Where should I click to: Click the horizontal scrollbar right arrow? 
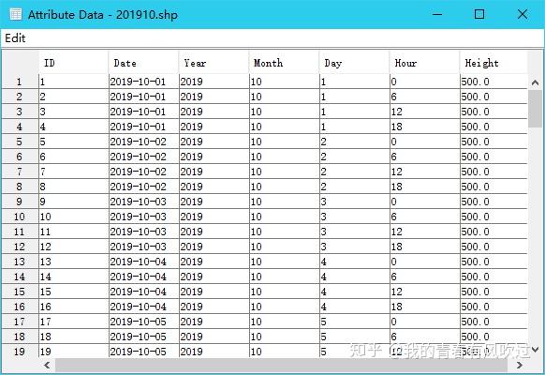tap(520, 365)
